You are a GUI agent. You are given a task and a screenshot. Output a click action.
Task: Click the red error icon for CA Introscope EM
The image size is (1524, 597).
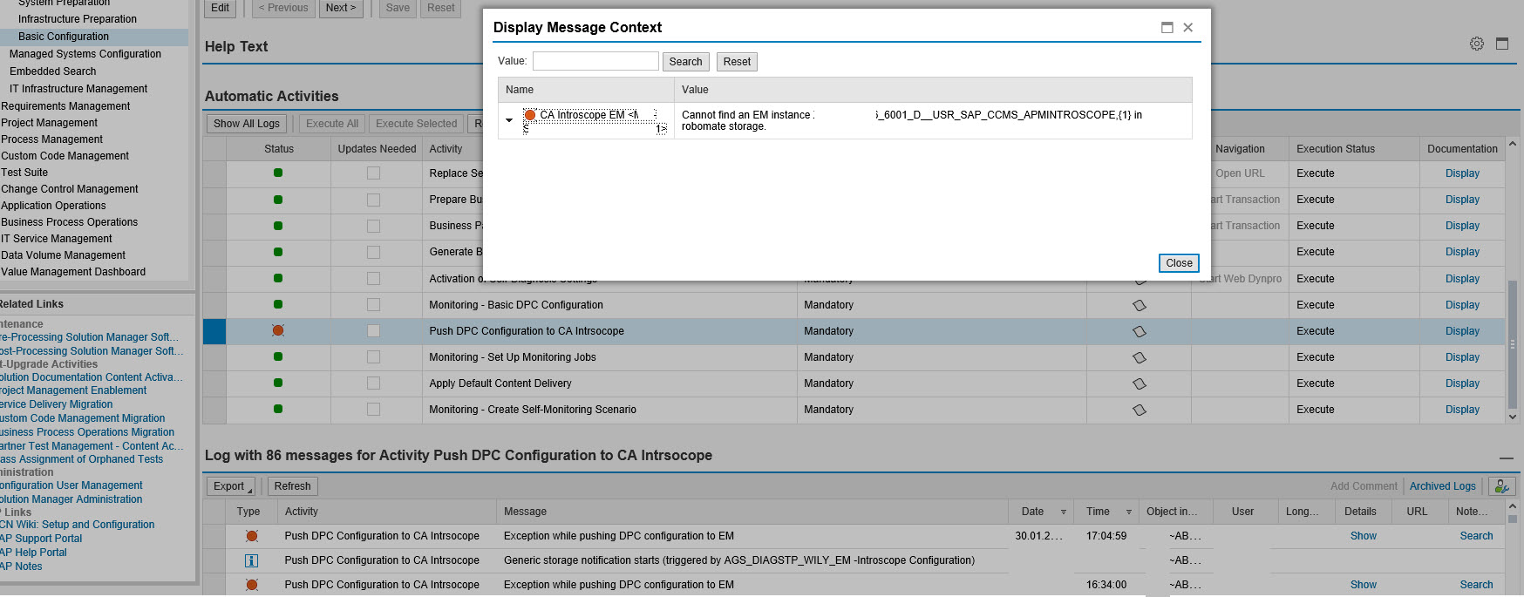530,115
